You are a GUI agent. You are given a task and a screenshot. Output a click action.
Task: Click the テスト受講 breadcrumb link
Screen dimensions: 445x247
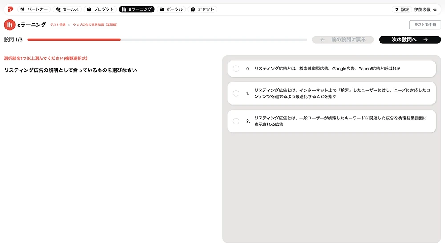pyautogui.click(x=58, y=25)
